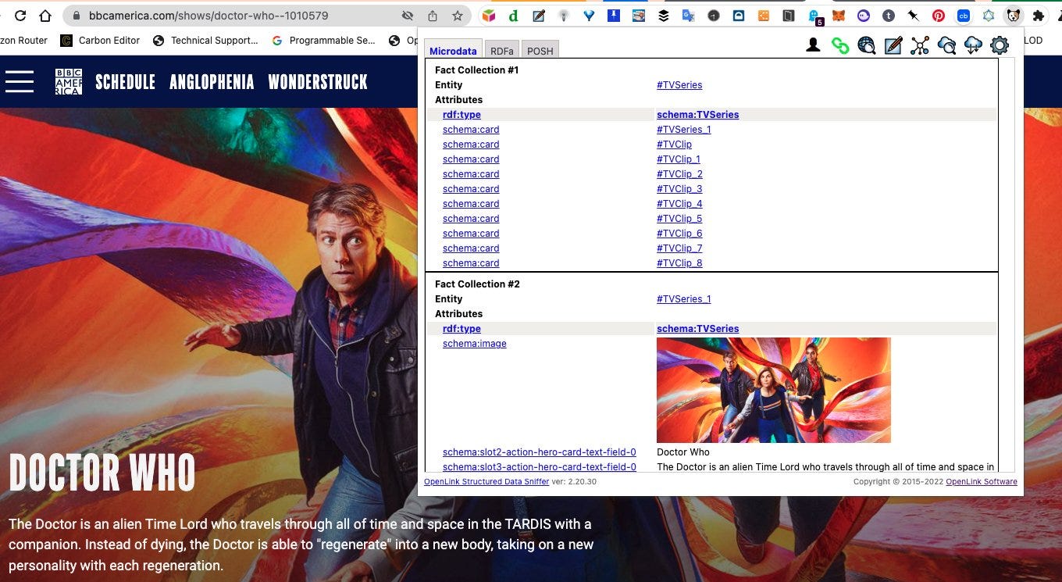Click the #TVSeries_1 link in Fact Collection #1

[683, 130]
